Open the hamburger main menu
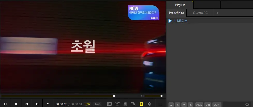The height and width of the screenshot is (107, 253). (x=160, y=104)
